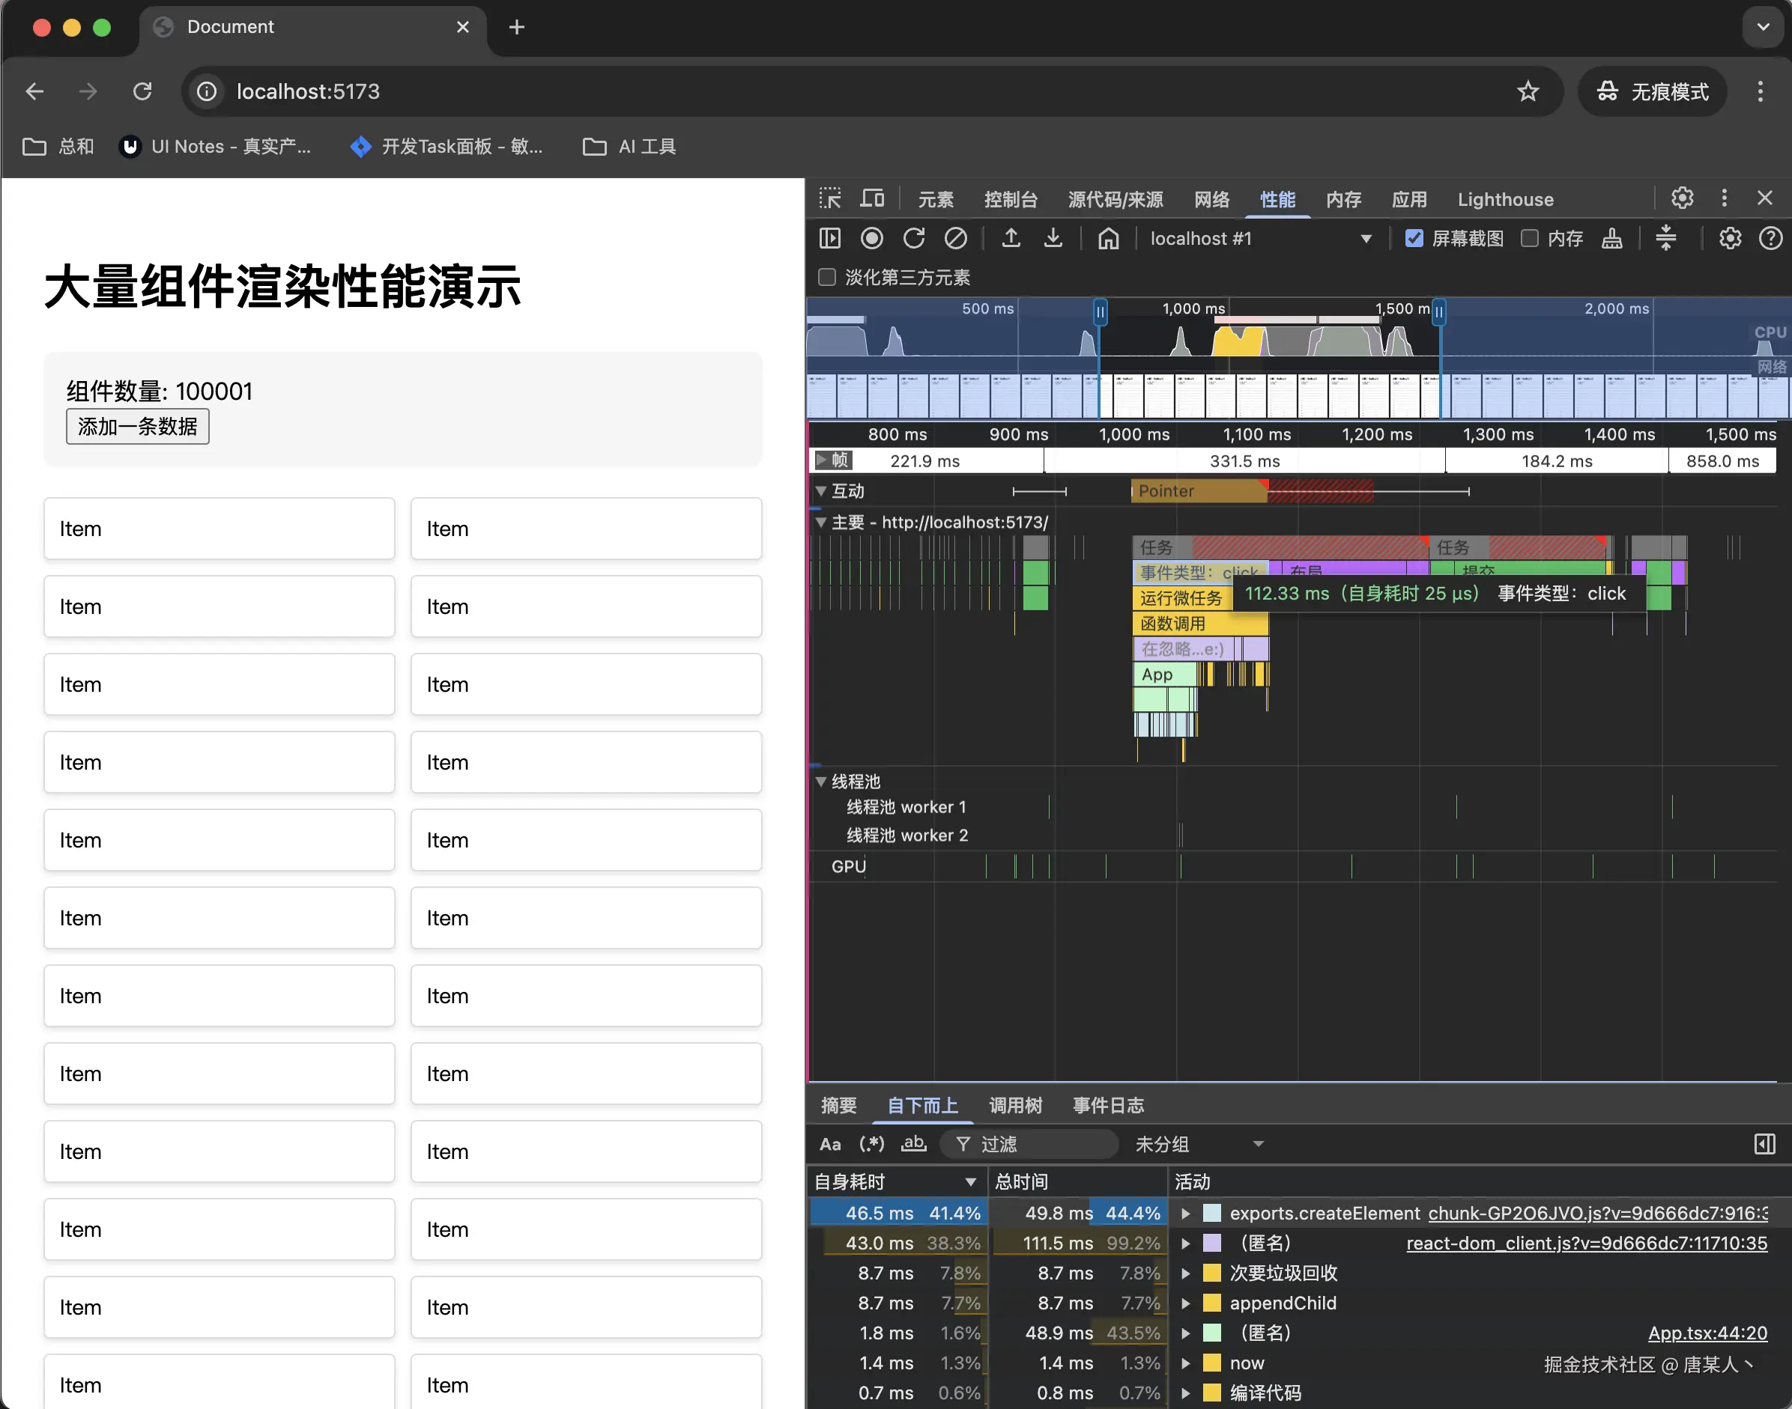Image resolution: width=1792 pixels, height=1409 pixels.
Task: Click the inspect element picker icon
Action: coord(829,199)
